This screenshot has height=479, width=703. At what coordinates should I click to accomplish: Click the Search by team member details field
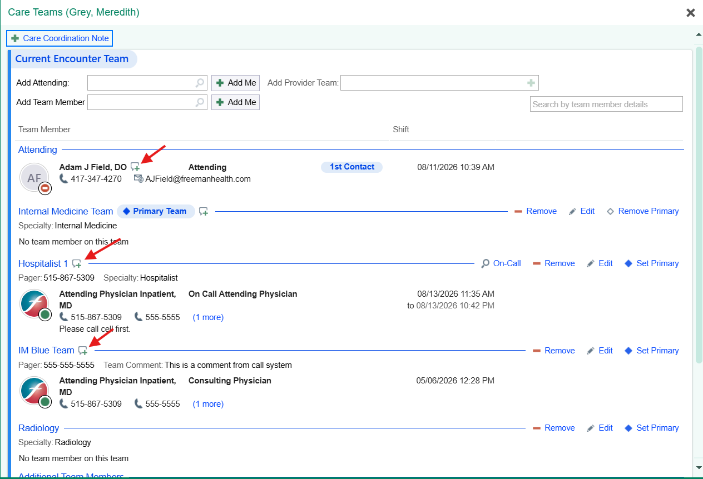click(606, 104)
